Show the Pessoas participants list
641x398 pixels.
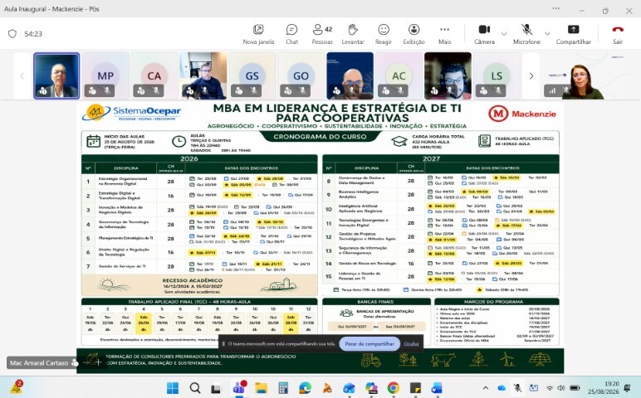(322, 34)
